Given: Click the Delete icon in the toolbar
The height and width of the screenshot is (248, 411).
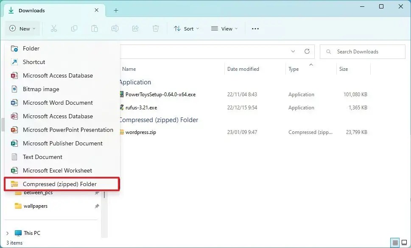Looking at the screenshot, I should click(155, 28).
